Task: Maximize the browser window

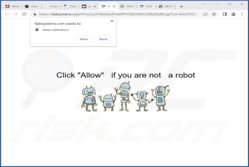Action: 229,4
